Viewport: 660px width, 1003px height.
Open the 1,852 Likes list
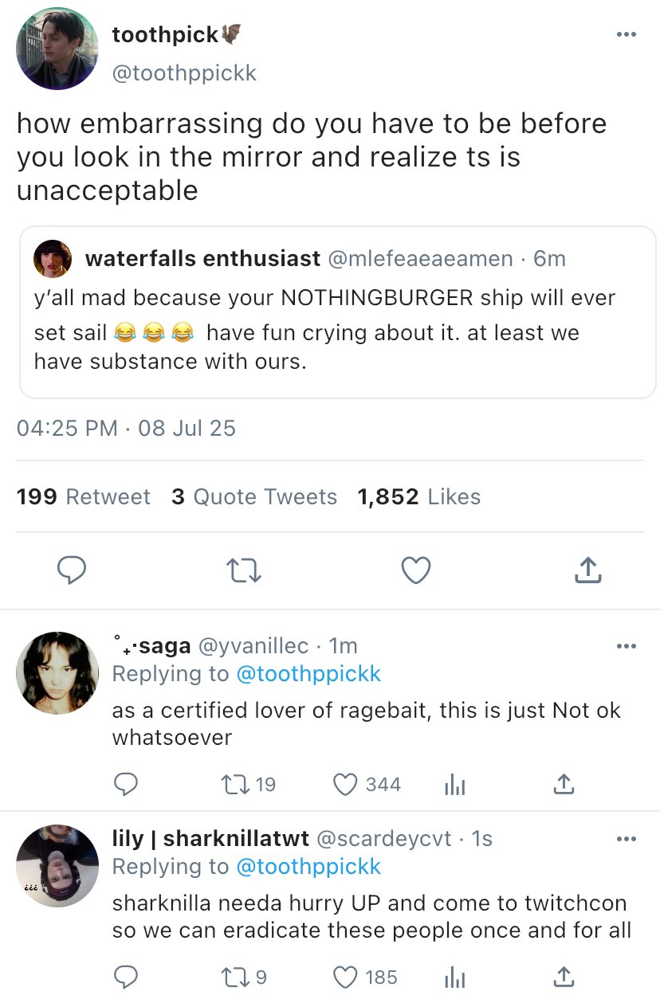(x=418, y=497)
